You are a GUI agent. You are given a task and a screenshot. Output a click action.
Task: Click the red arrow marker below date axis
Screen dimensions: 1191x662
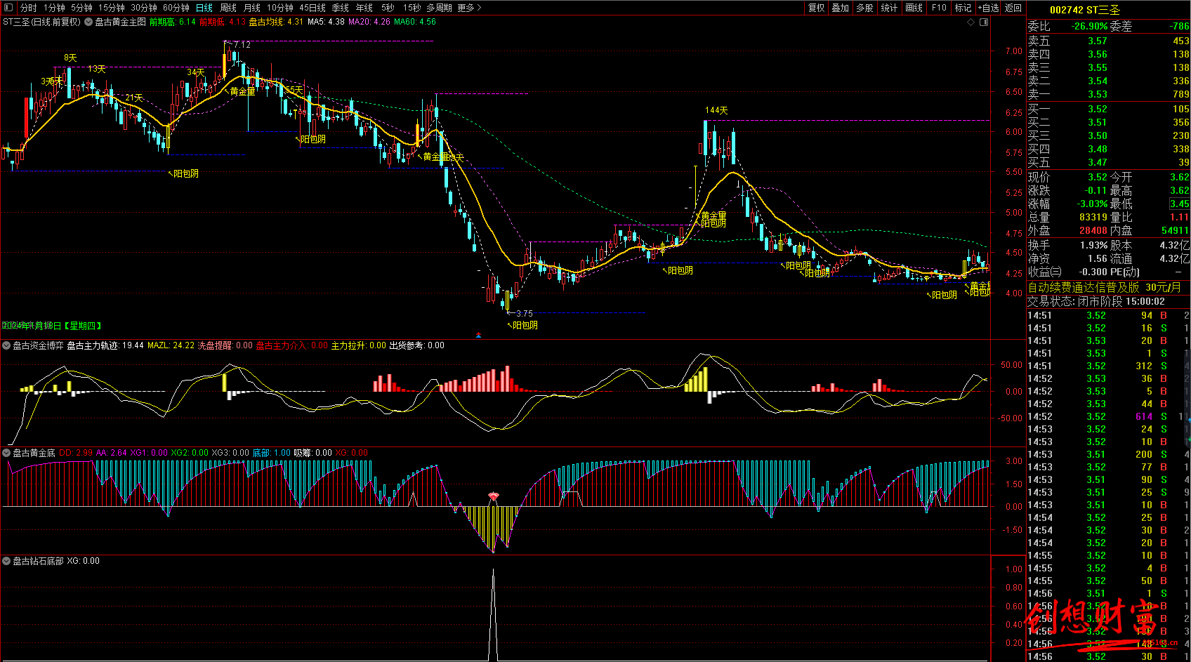(x=479, y=336)
